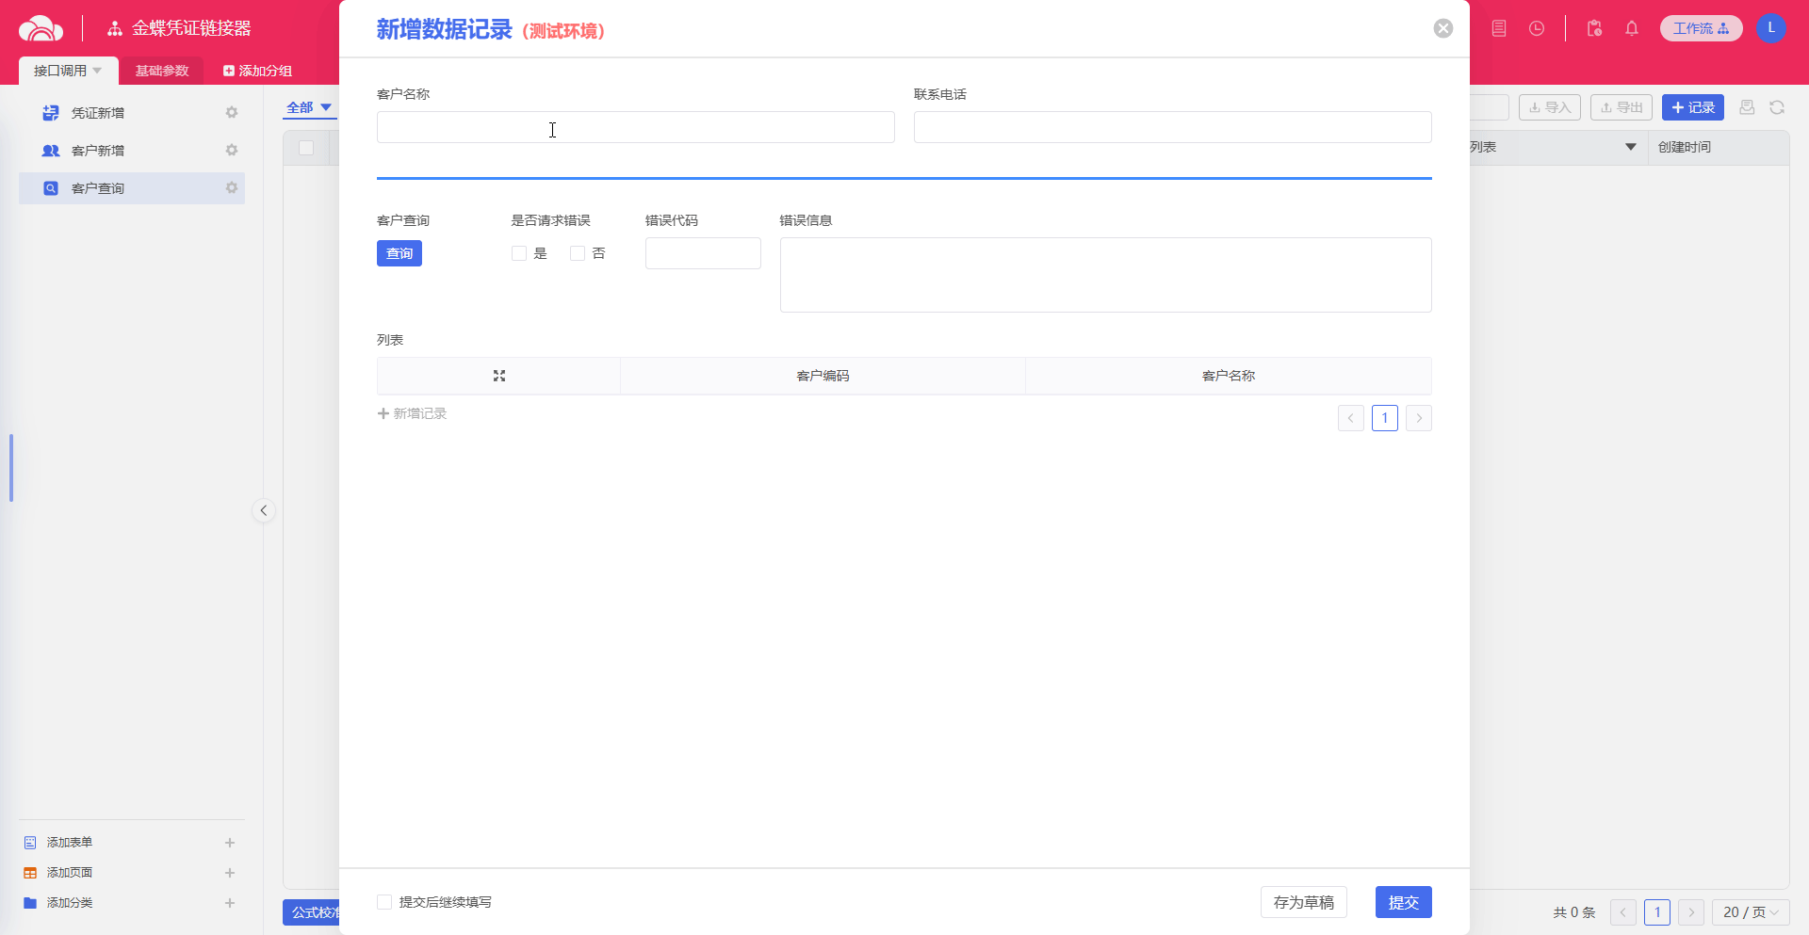The width and height of the screenshot is (1809, 935).
Task: Click the print icon beside 记录 button
Action: [x=1747, y=107]
